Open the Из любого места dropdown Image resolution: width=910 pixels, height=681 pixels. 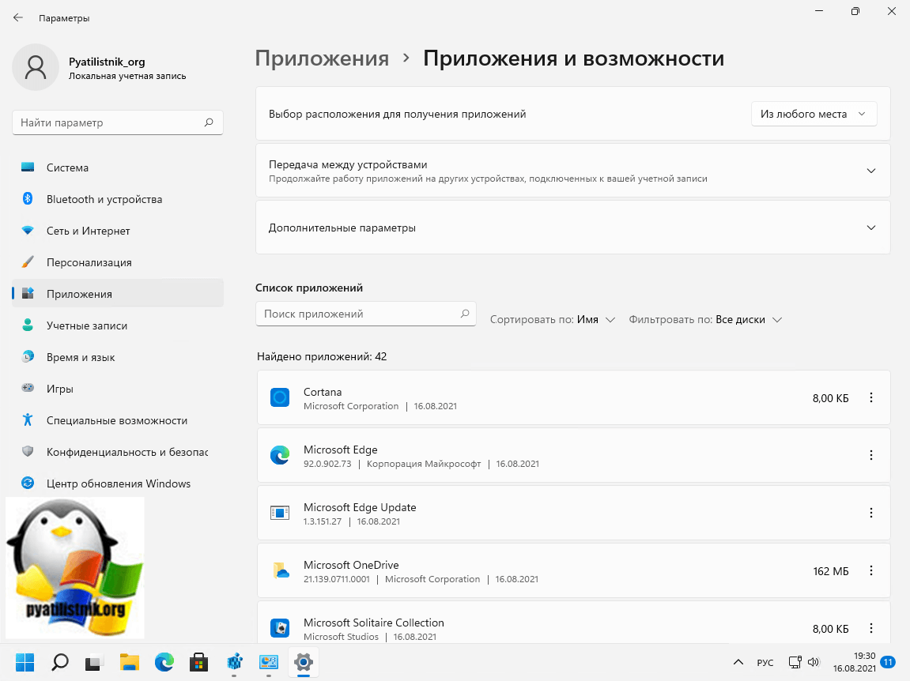(814, 114)
